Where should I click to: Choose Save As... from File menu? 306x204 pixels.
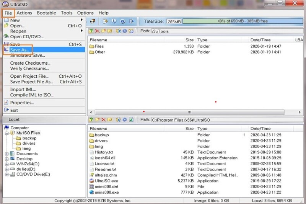tap(20, 50)
